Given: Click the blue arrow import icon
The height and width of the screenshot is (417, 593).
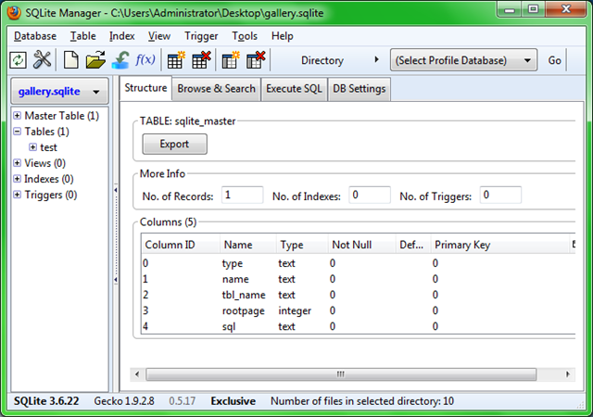Looking at the screenshot, I should click(120, 60).
